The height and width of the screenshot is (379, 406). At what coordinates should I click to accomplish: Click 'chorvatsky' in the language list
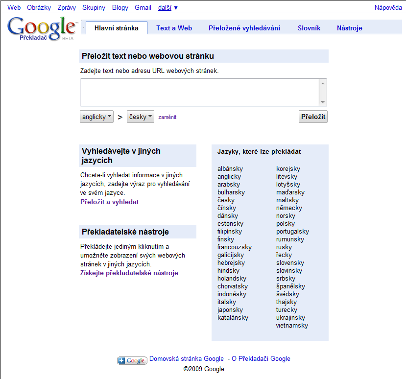233,286
